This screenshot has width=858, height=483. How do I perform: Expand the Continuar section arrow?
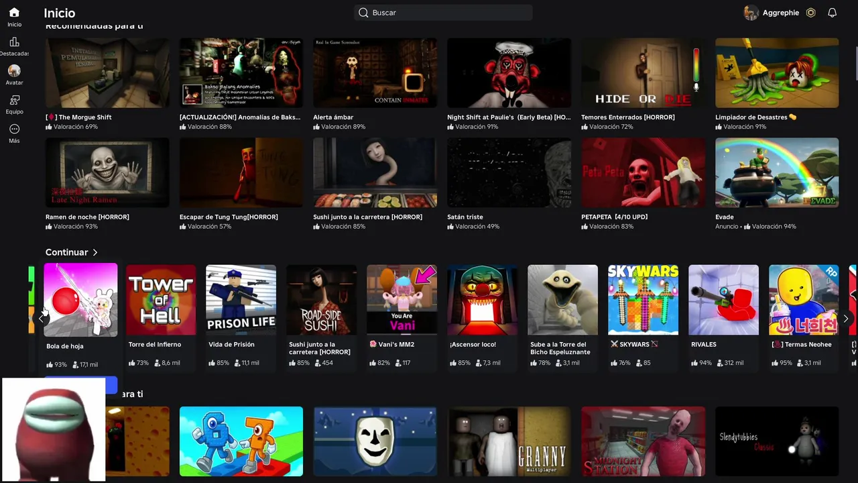tap(95, 252)
